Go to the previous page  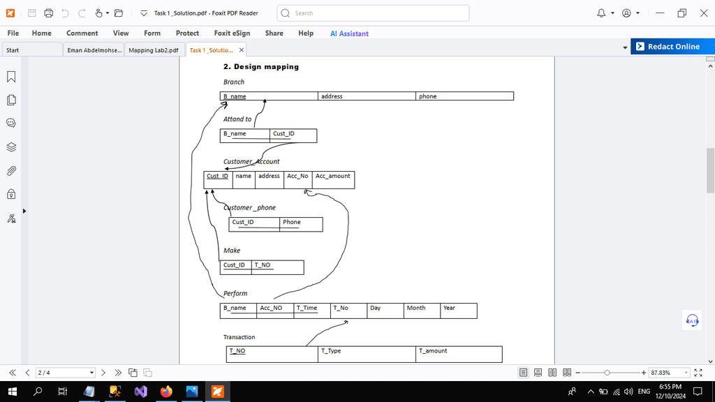(27, 373)
